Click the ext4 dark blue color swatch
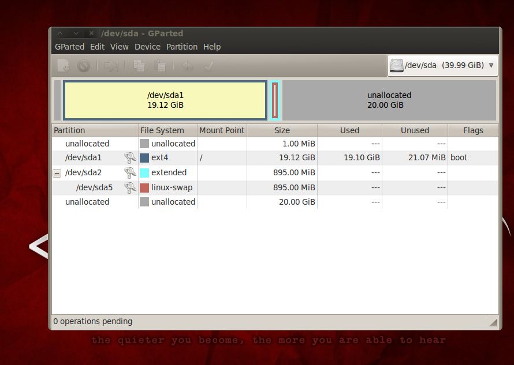This screenshot has width=514, height=365. [x=144, y=158]
